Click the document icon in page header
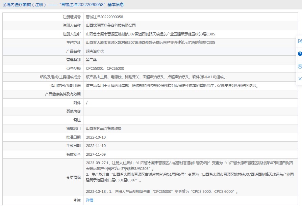302x207 pixels. coord(4,5)
